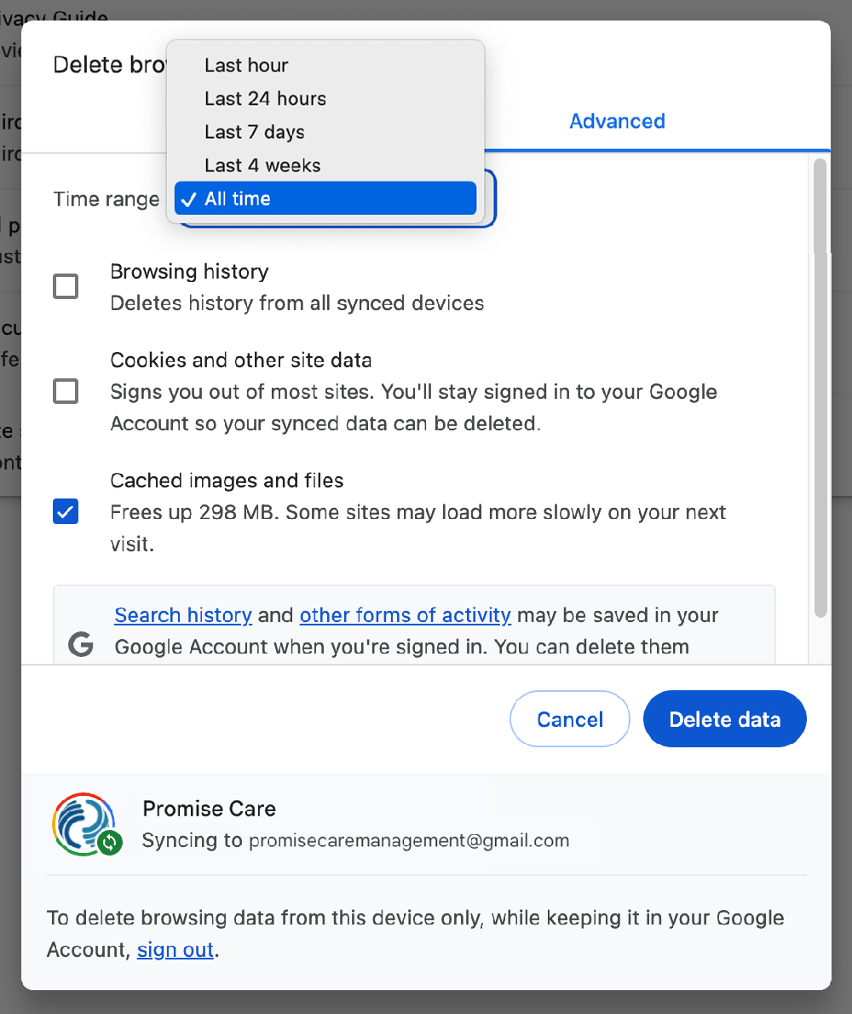Choose the All time option
The height and width of the screenshot is (1014, 852).
[x=324, y=199]
